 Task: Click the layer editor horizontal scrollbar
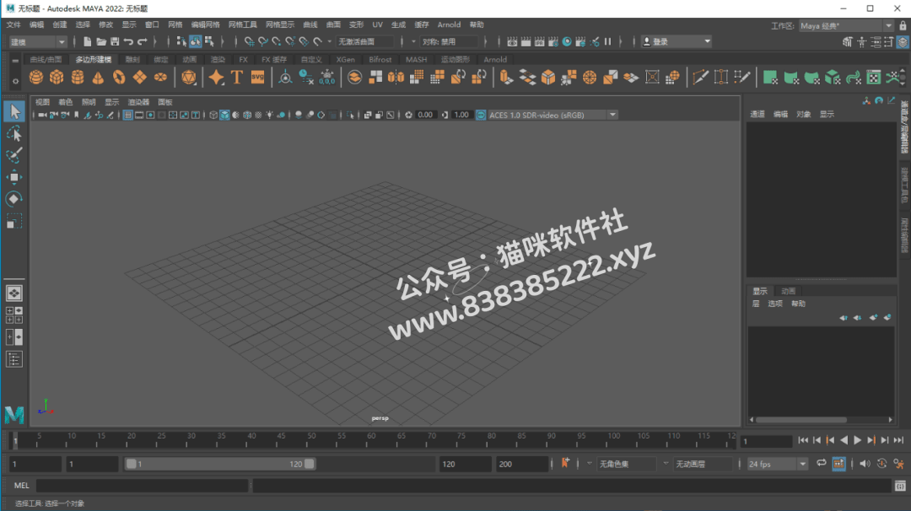click(801, 419)
